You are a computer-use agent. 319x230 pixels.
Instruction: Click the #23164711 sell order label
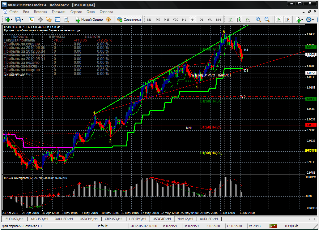[x=14, y=75]
